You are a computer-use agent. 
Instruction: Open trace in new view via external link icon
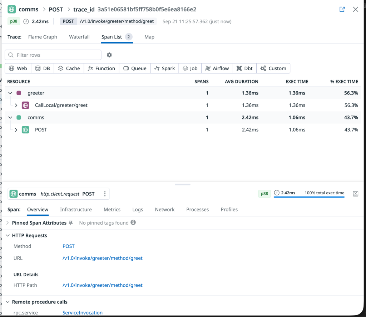[342, 9]
